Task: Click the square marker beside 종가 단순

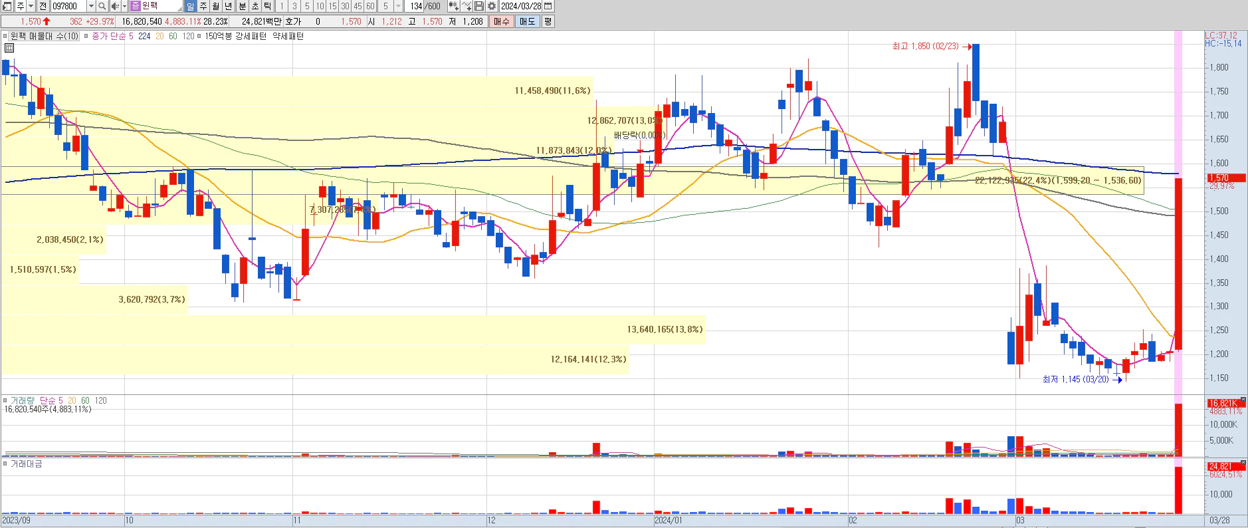Action: coord(86,37)
